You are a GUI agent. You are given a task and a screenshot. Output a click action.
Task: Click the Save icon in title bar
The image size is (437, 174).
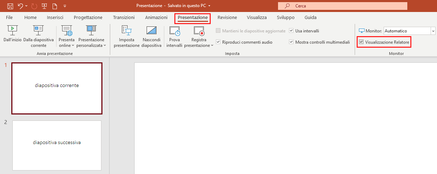click(x=10, y=6)
